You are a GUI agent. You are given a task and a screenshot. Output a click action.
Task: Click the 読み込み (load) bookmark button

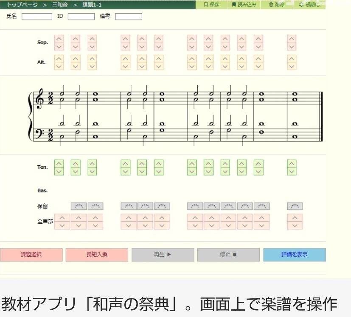(x=244, y=5)
